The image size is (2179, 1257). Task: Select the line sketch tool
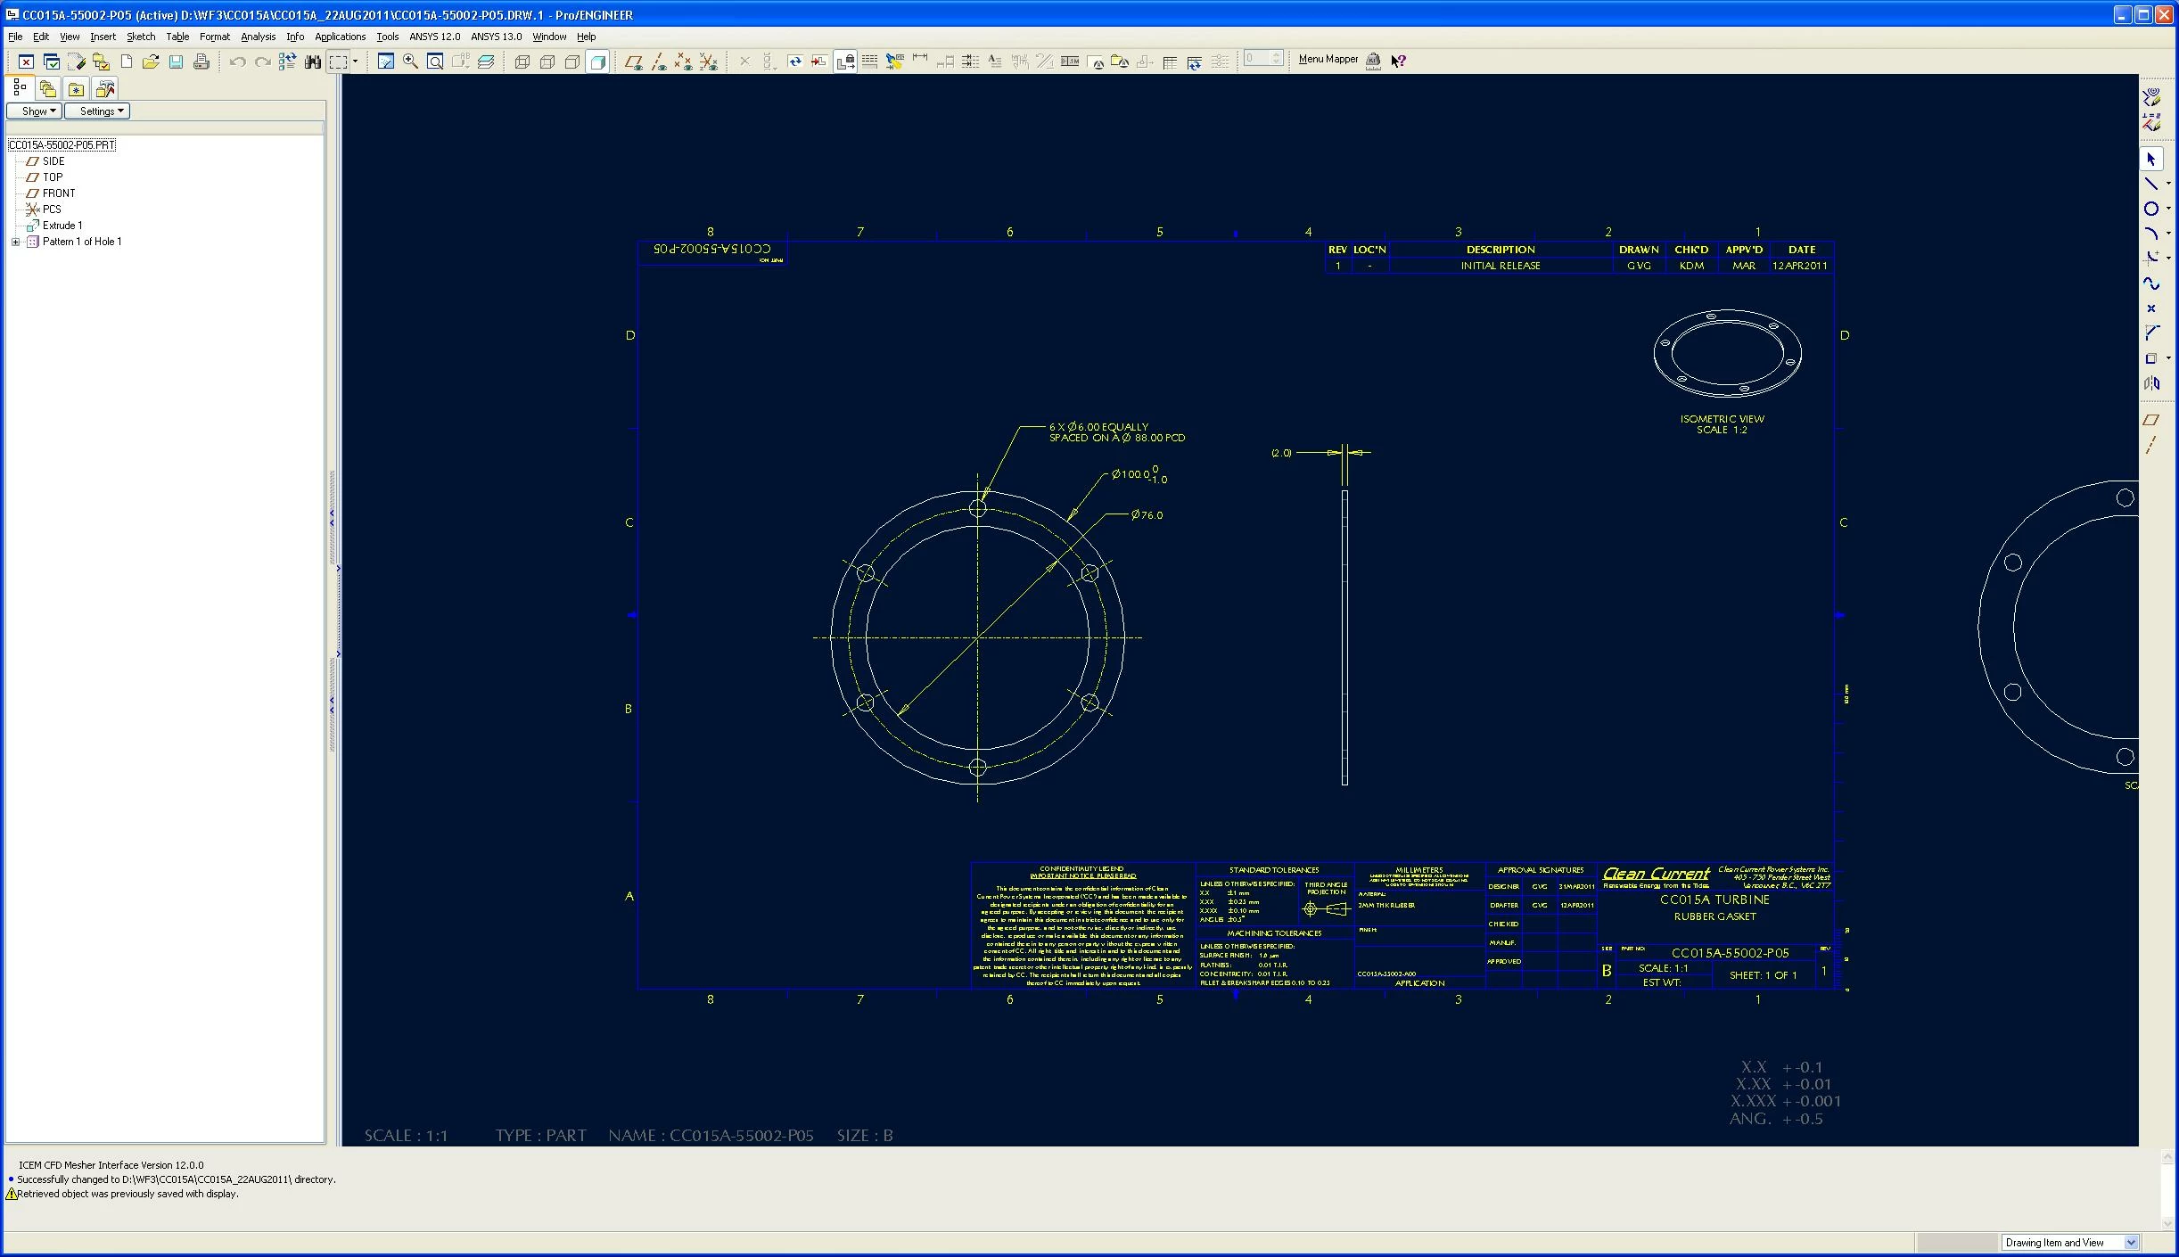[x=2150, y=184]
